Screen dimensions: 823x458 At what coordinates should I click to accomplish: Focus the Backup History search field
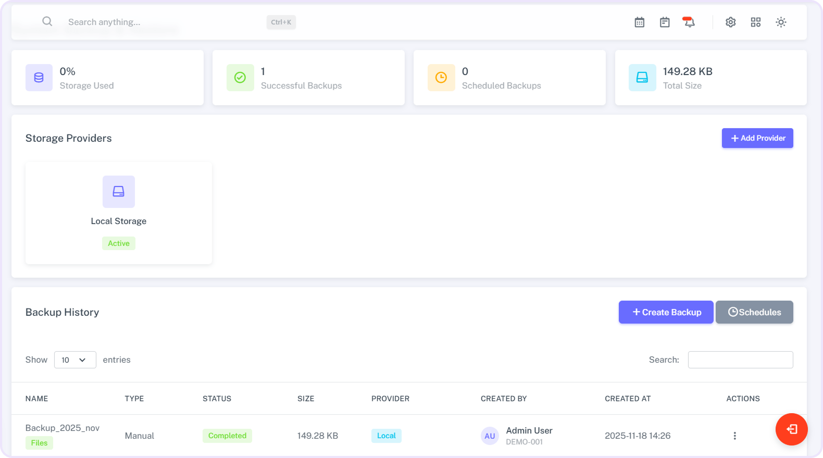[740, 360]
